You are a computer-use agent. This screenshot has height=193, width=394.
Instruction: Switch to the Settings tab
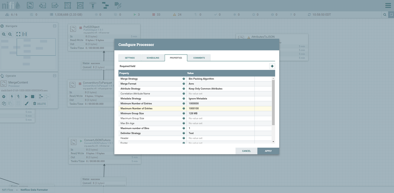click(x=130, y=58)
